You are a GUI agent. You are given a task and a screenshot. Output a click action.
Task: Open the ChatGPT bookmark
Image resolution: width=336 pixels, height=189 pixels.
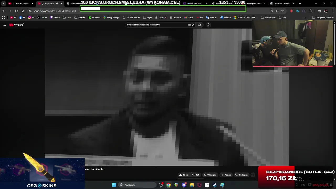tap(161, 18)
